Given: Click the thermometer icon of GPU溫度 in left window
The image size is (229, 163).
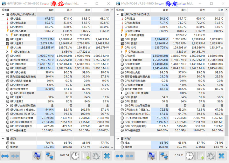Looking at the screenshot, I should [x=8, y=19].
